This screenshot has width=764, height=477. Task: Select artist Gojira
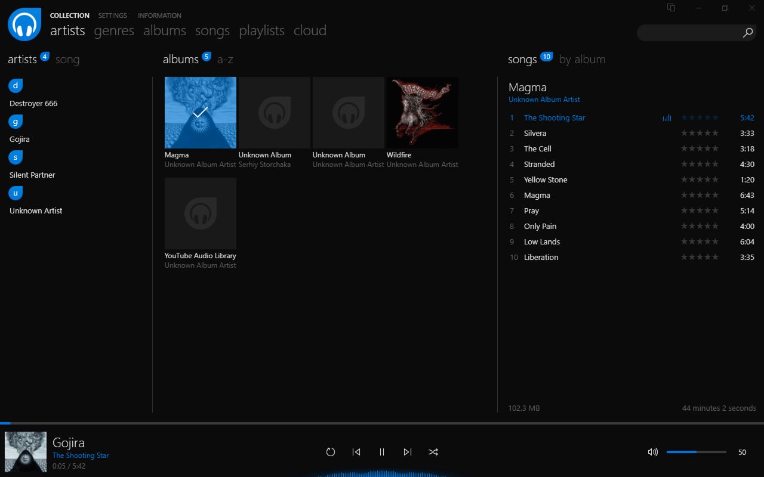point(20,140)
